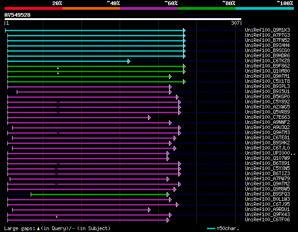The width and height of the screenshot is (298, 232).
Task: Click the UniRef100_C5Y892 label
Action: 267,102
